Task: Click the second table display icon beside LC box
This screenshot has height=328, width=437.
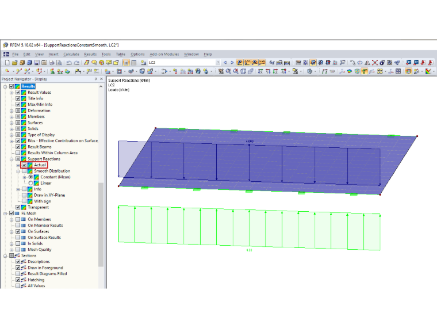Action: coord(134,63)
